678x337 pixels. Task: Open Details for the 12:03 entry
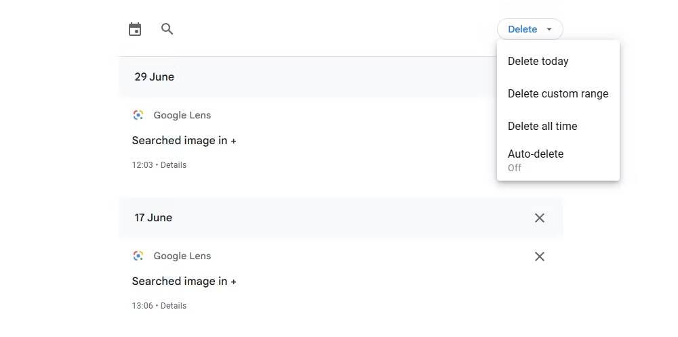(174, 165)
